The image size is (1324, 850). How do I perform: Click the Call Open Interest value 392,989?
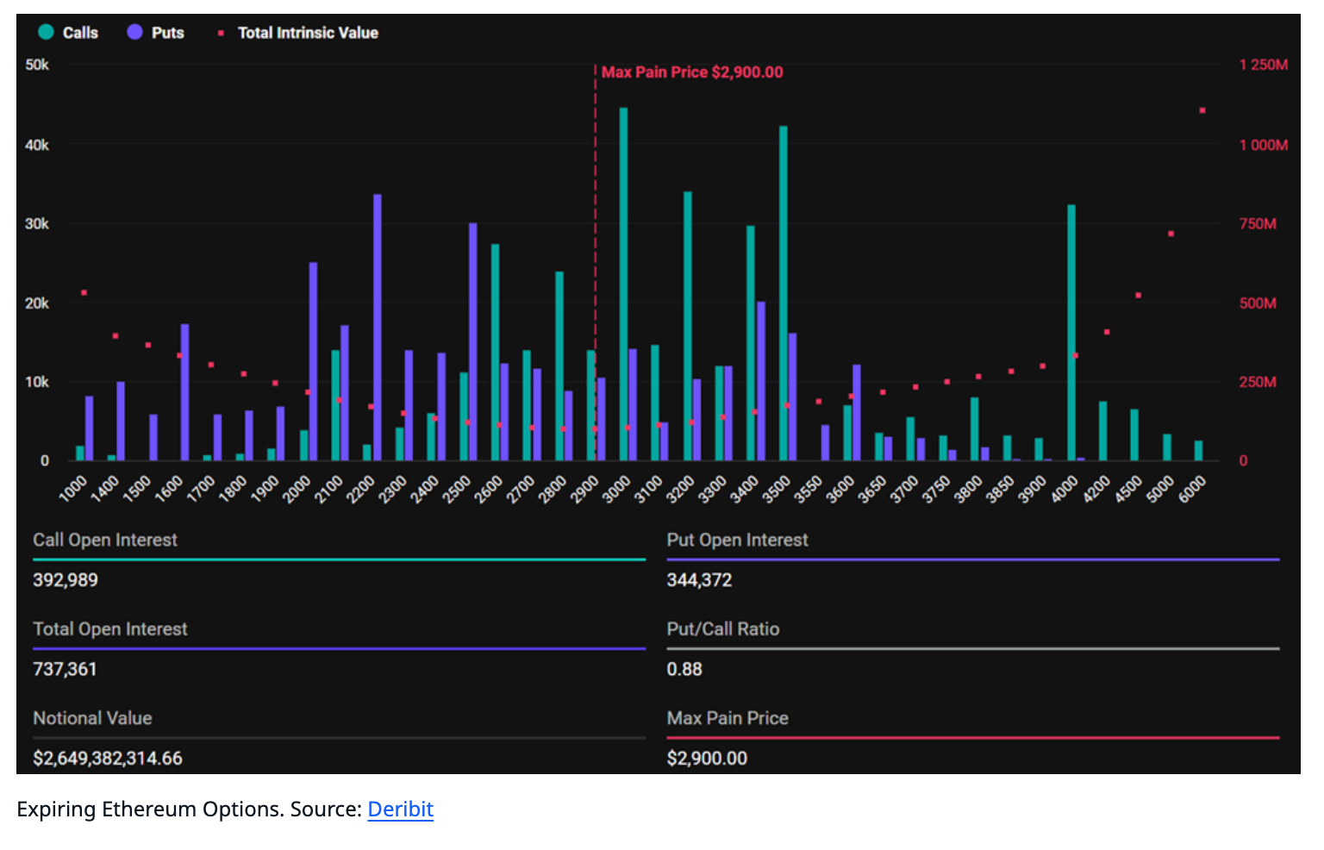click(66, 580)
